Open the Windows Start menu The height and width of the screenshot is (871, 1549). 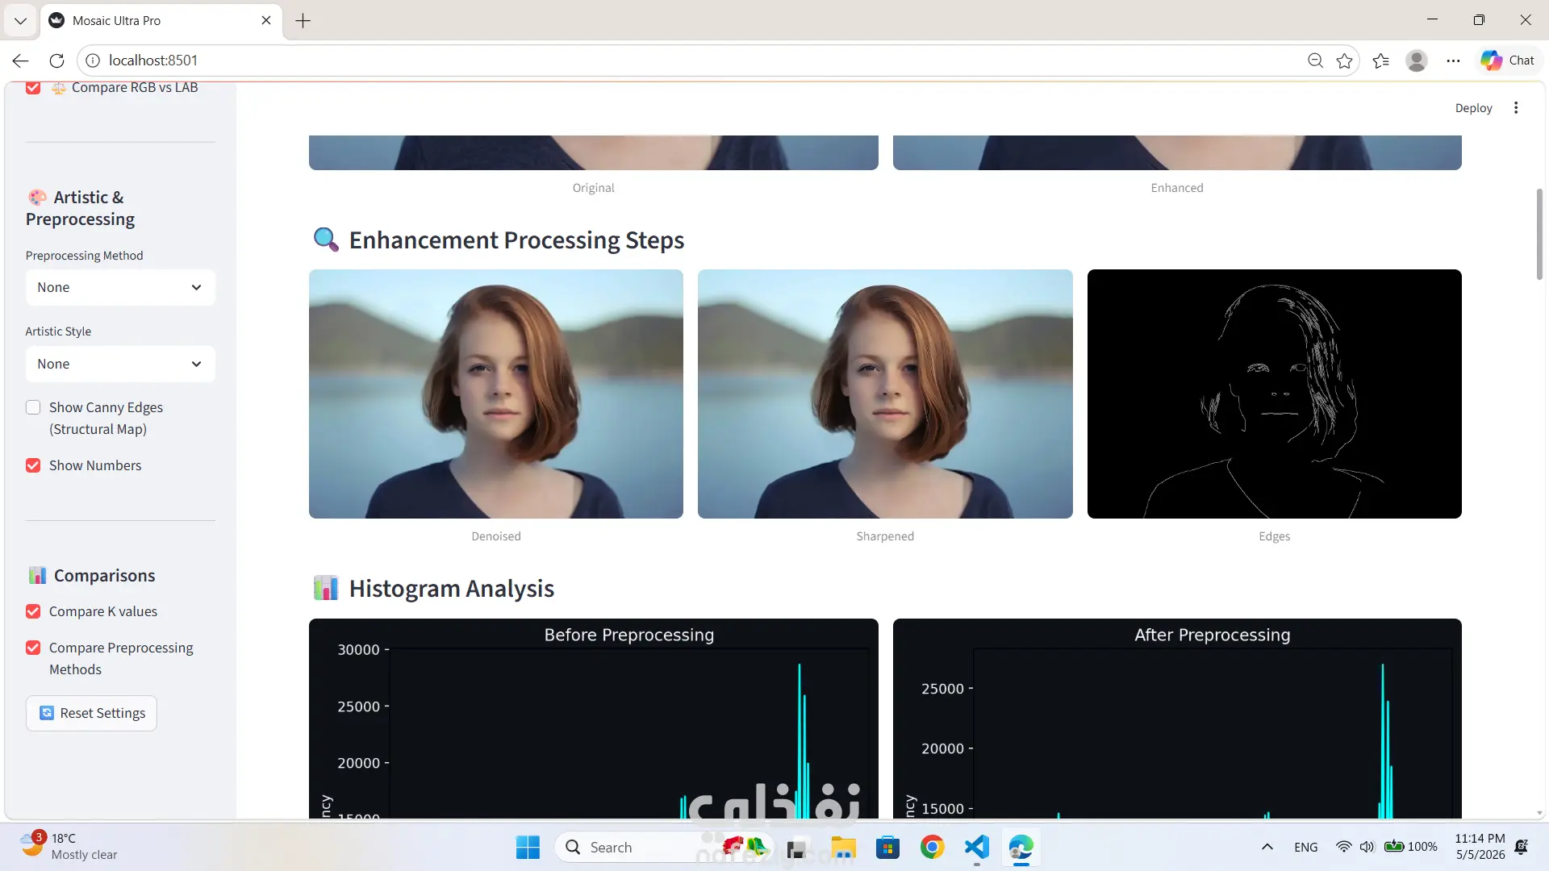click(x=528, y=848)
